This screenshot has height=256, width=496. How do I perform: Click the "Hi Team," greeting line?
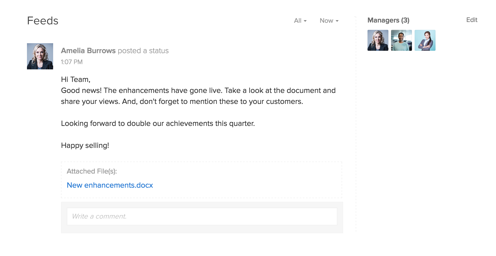click(x=76, y=80)
